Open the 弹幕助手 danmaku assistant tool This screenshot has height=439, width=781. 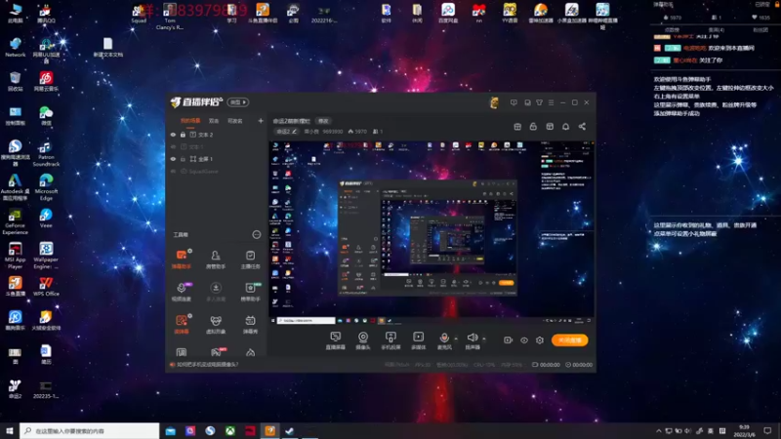point(182,259)
